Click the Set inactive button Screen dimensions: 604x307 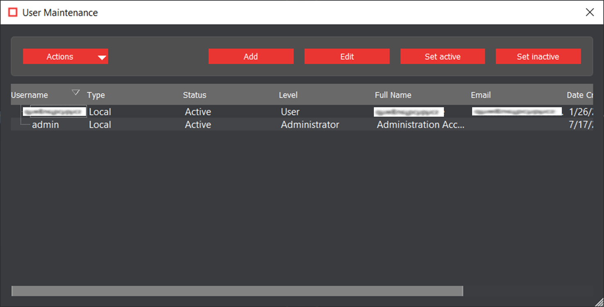pos(538,56)
